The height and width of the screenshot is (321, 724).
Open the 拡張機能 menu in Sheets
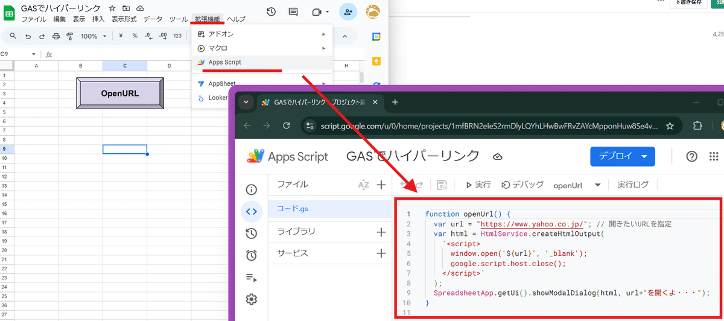208,19
